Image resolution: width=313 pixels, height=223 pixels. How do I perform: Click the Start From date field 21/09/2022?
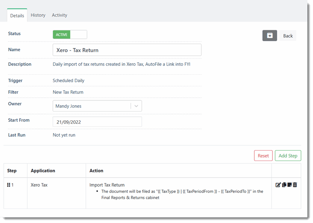tap(97, 122)
